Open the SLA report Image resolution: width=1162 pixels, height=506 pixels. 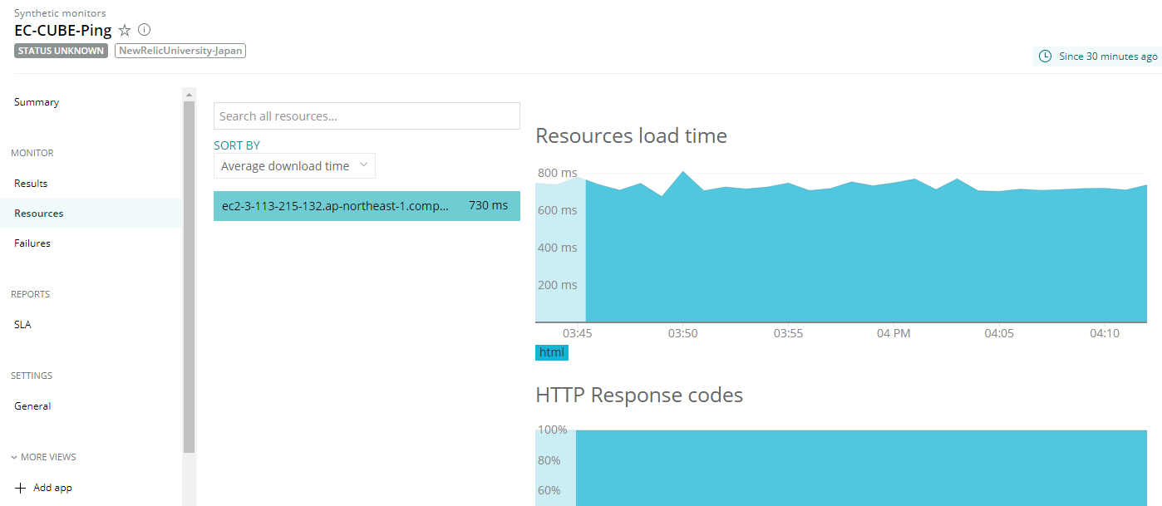coord(22,325)
